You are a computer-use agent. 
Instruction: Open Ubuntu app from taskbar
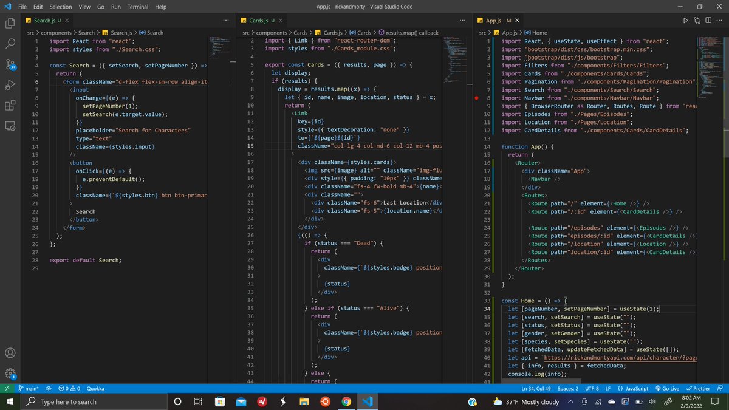click(324, 401)
